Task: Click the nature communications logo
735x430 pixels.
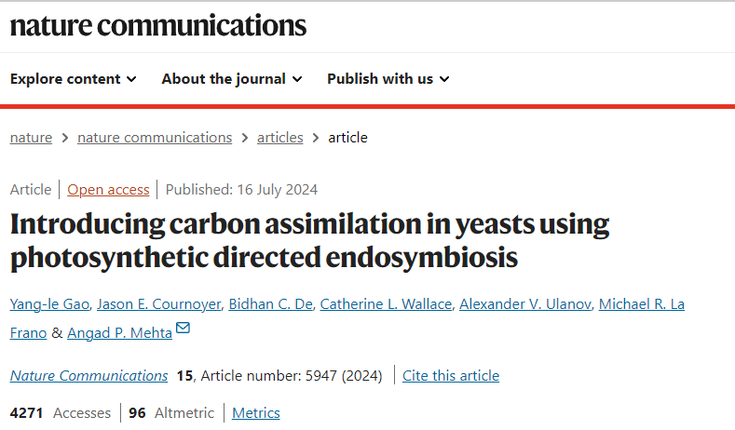Action: (158, 25)
